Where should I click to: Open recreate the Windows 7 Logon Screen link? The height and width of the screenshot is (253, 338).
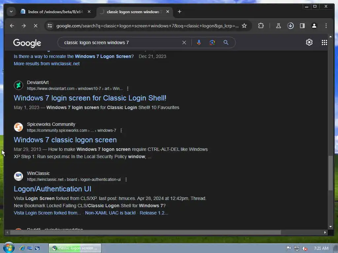tap(74, 56)
